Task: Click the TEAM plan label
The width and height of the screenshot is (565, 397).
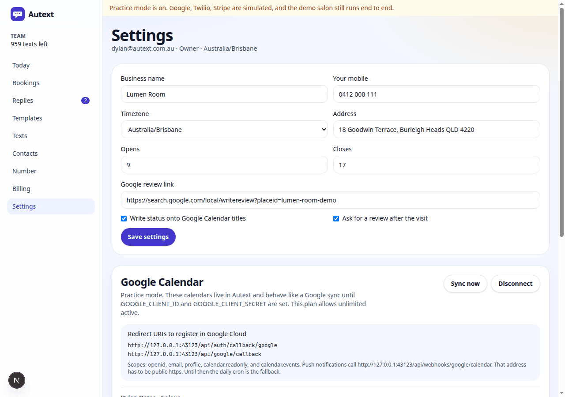Action: tap(18, 36)
